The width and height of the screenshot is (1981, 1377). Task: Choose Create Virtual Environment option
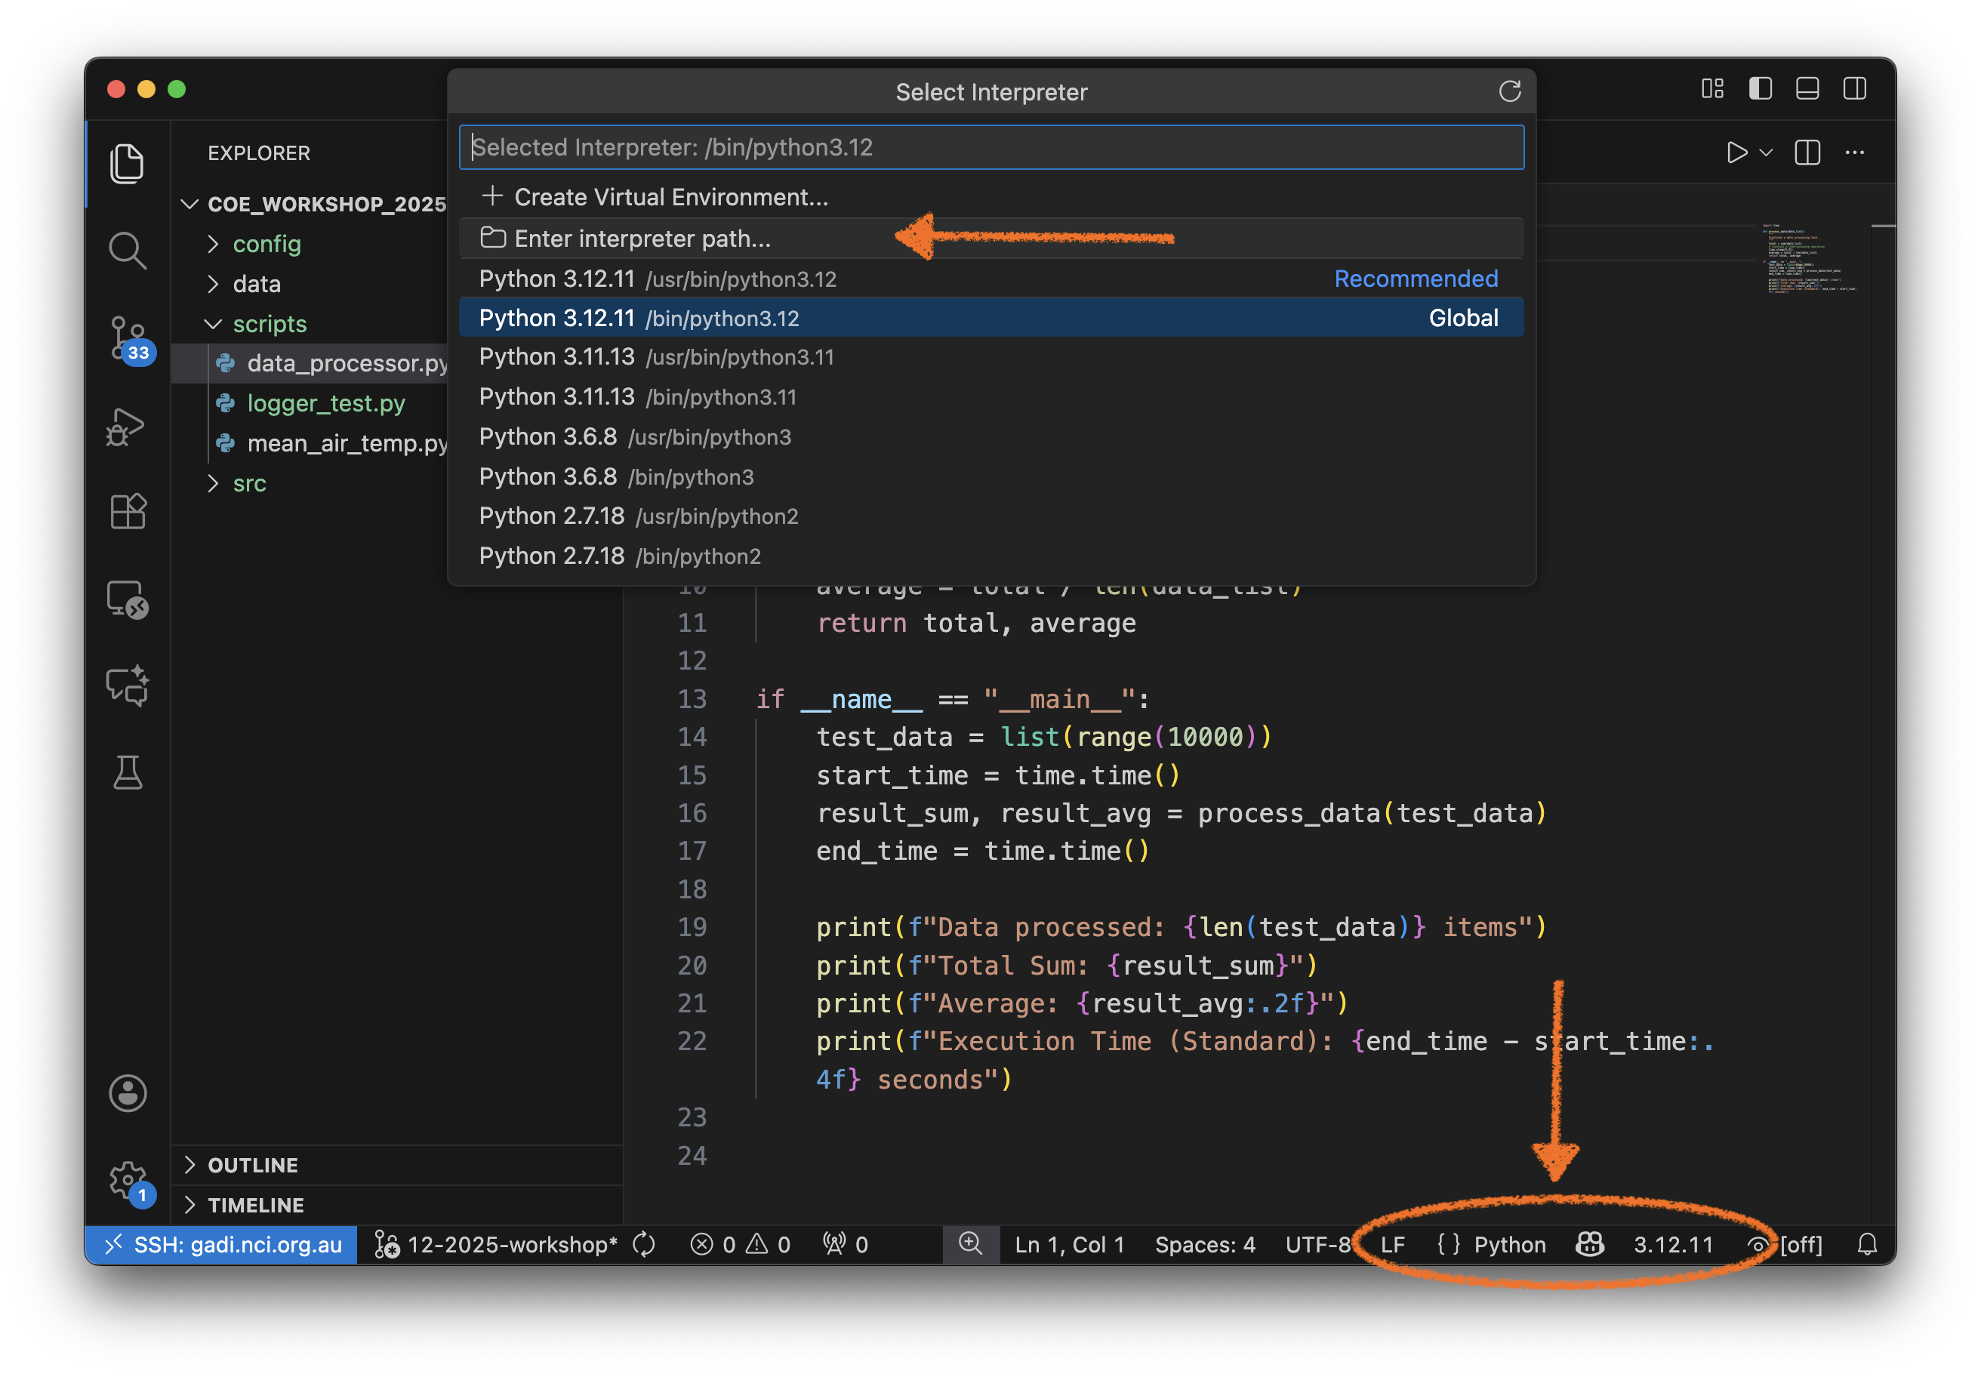tap(672, 197)
